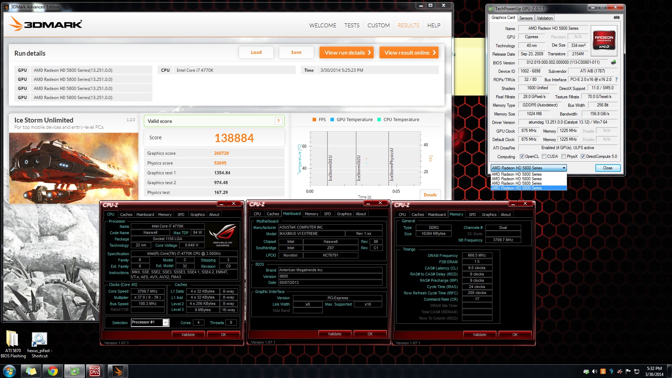This screenshot has width=672, height=378.
Task: Click the Graphics score 260728 value
Action: [x=221, y=153]
